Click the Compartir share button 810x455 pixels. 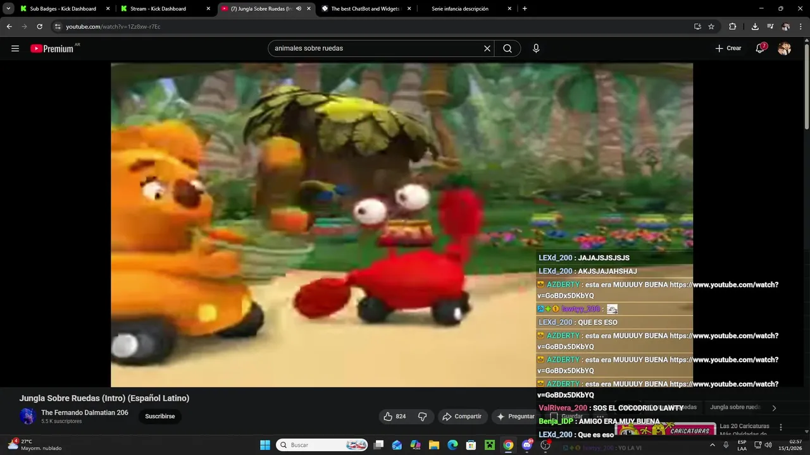[x=462, y=416]
